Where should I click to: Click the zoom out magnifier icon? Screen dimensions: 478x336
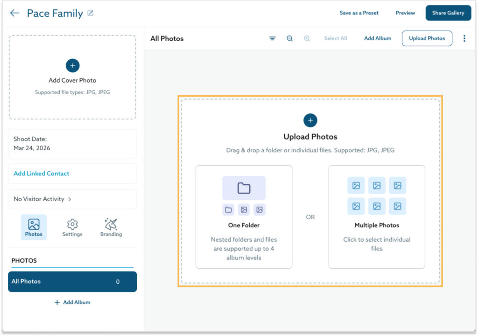(x=289, y=39)
